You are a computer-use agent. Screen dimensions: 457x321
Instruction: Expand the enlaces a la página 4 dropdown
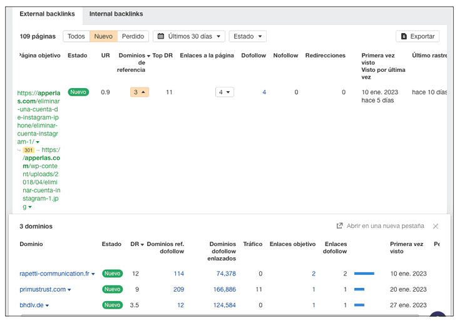click(x=224, y=92)
